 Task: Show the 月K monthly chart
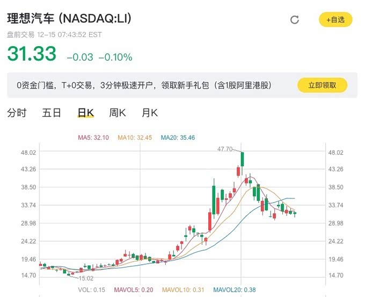pyautogui.click(x=150, y=113)
